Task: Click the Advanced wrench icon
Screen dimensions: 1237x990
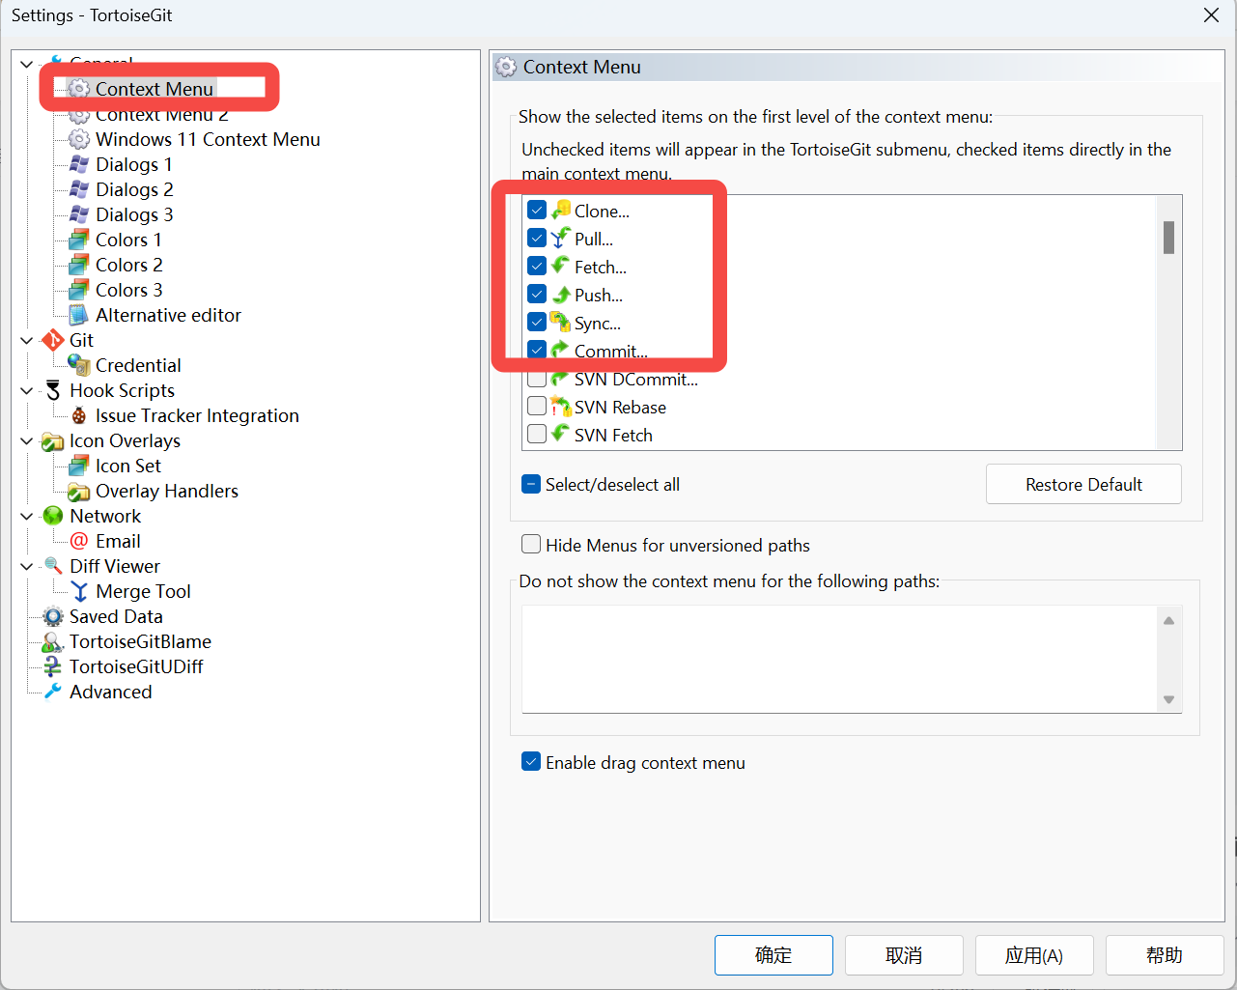Action: (53, 693)
